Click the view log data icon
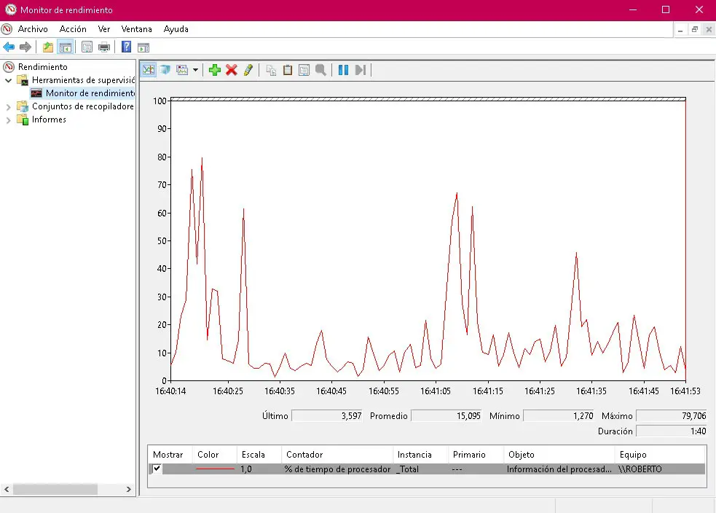 (165, 70)
